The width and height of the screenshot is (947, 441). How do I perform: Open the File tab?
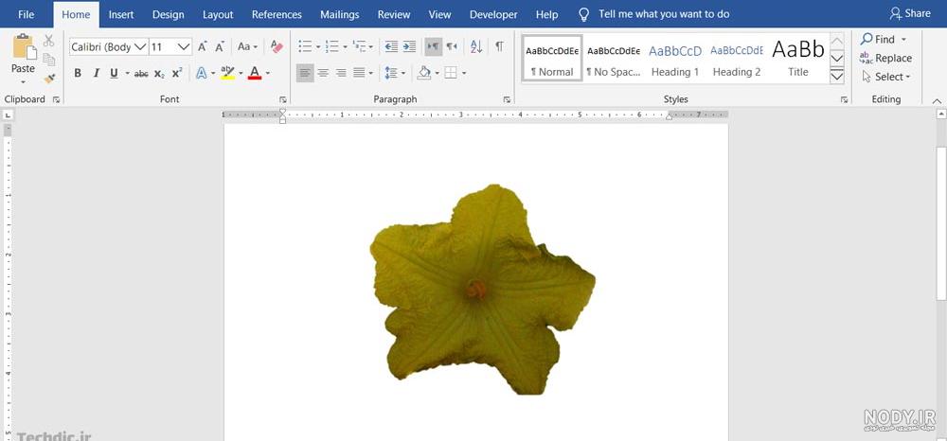click(x=26, y=14)
